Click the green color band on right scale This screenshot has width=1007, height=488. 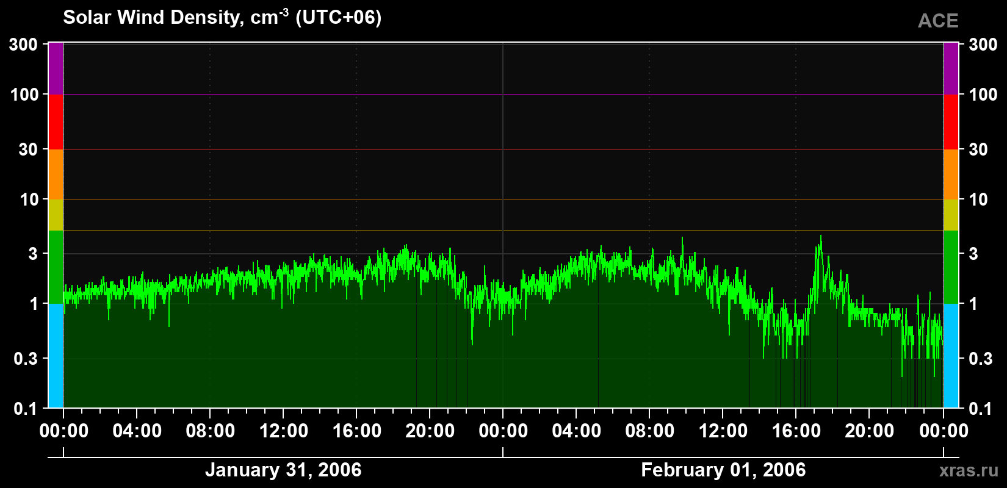coord(951,267)
